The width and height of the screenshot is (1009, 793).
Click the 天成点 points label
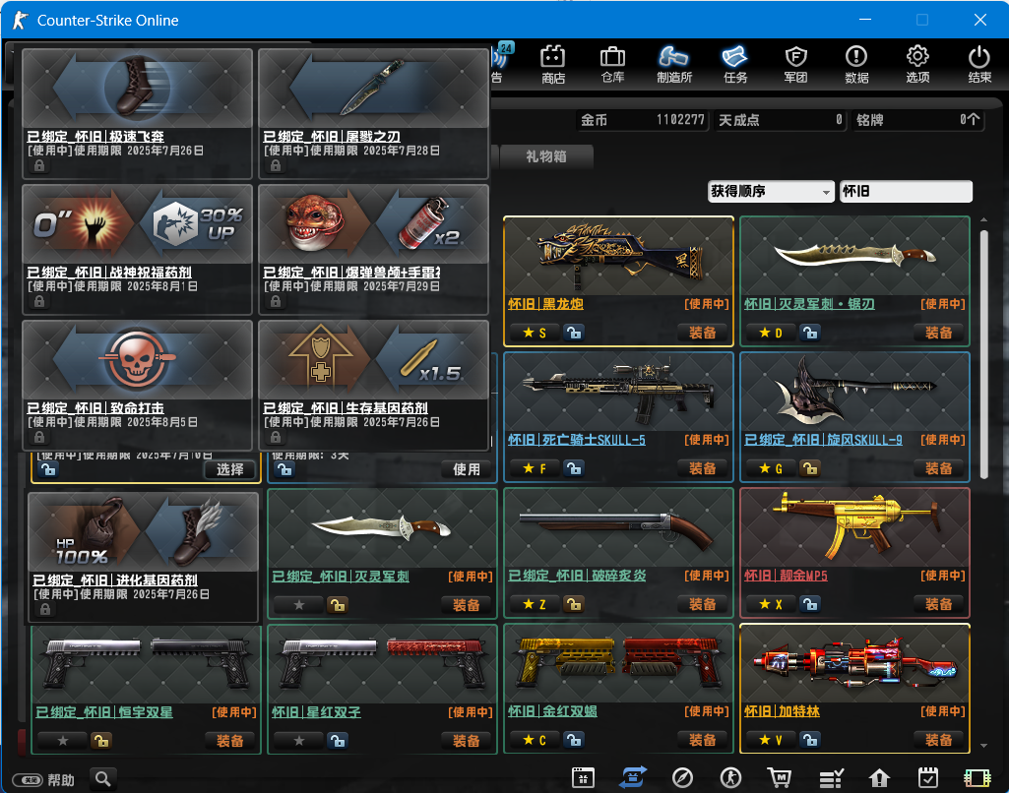point(738,120)
